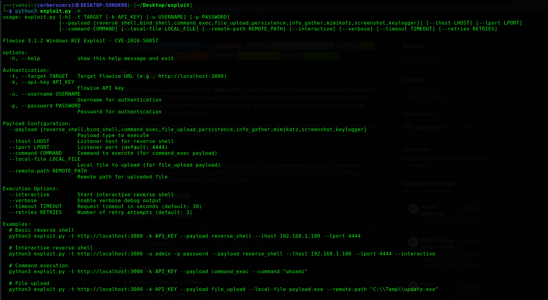Click 'Payload type to execute' description
The image size is (548, 300).
(x=113, y=136)
